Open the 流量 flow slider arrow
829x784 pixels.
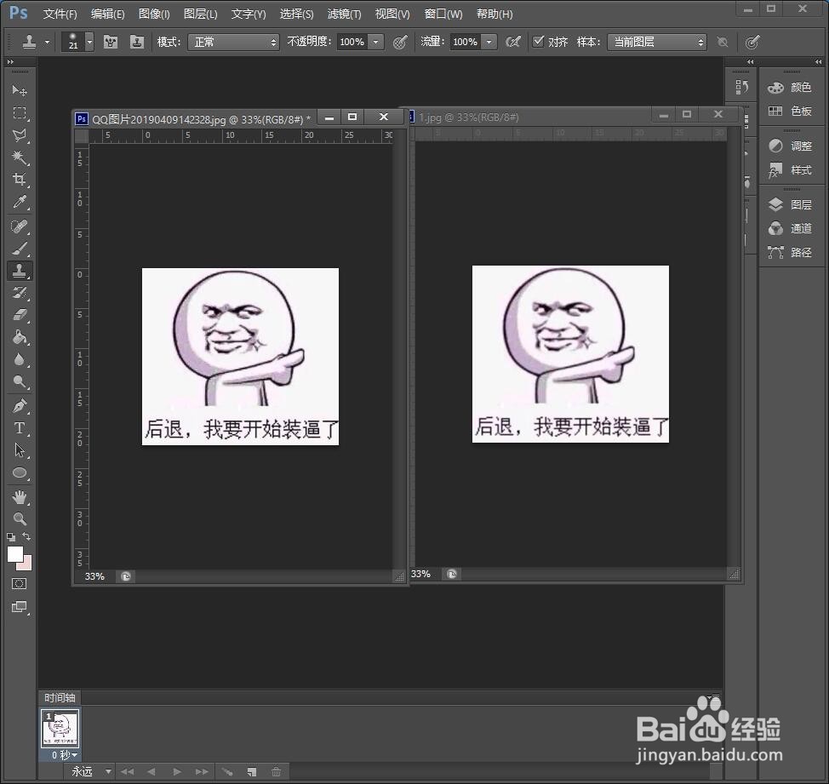[489, 42]
